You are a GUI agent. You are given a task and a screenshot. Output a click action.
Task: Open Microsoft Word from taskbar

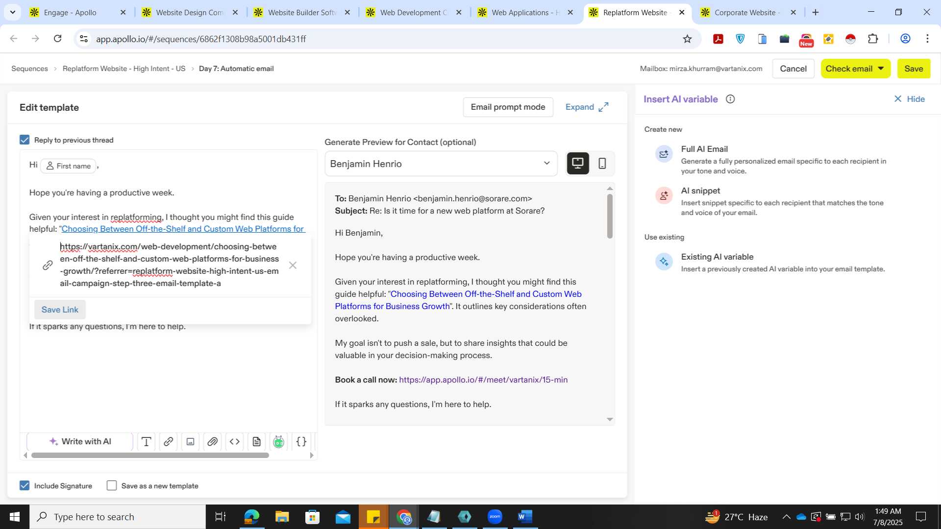(x=525, y=517)
